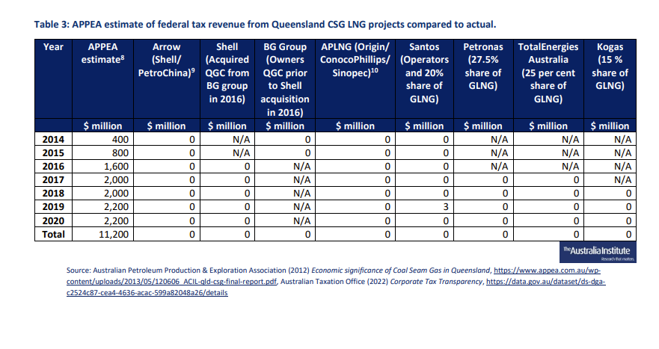Click the '$ million' unit under Santos
Screen dimensions: 659x349
point(424,126)
